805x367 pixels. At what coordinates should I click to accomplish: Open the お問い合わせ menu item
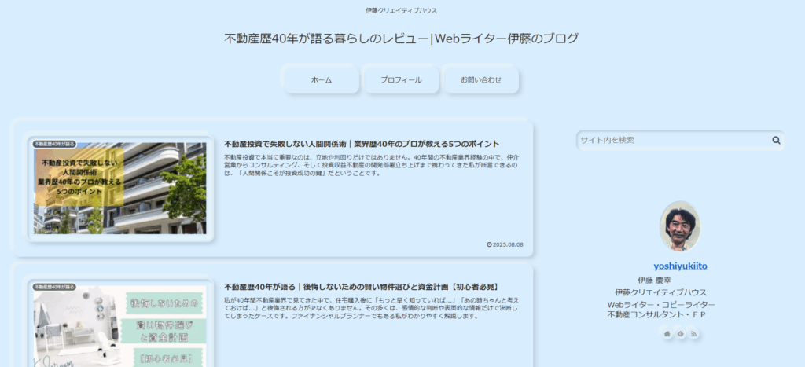[x=481, y=80]
